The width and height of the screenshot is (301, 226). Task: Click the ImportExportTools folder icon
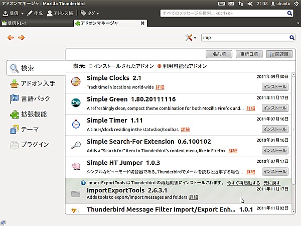tap(76, 194)
